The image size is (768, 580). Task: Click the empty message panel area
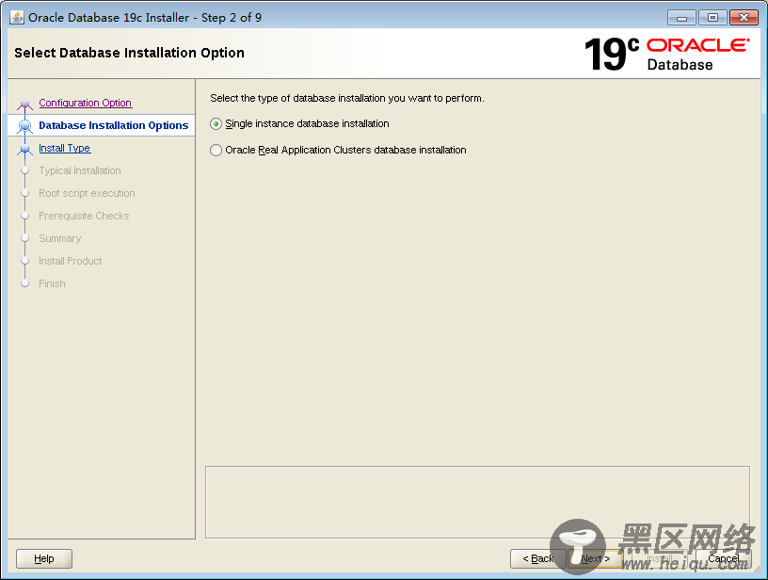point(477,502)
